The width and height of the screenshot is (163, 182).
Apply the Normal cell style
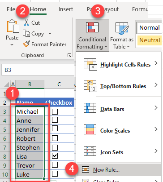coord(149,28)
